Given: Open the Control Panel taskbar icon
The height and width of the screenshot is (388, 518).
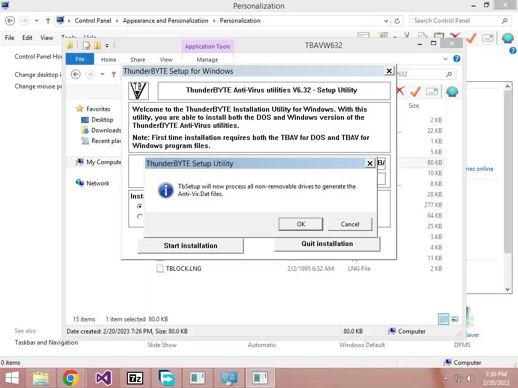Looking at the screenshot, I should coord(229,378).
